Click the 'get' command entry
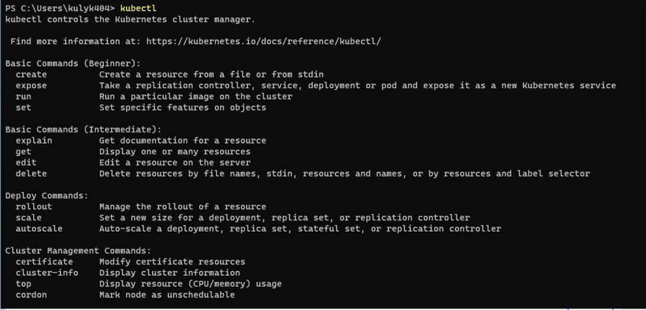 point(23,151)
